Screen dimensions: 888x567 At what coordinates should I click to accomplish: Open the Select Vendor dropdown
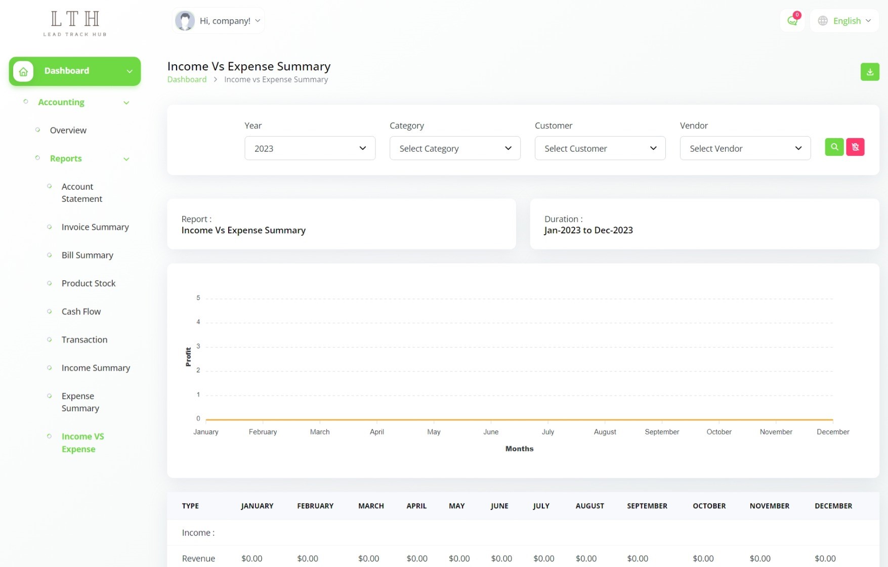pos(745,148)
